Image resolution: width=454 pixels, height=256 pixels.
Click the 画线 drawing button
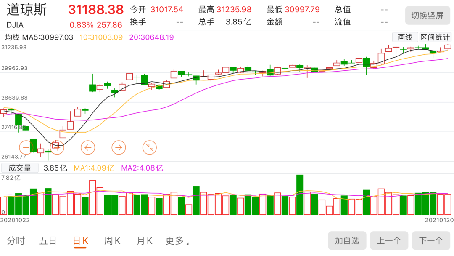[x=405, y=37]
